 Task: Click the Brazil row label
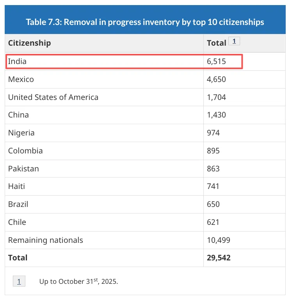click(18, 204)
